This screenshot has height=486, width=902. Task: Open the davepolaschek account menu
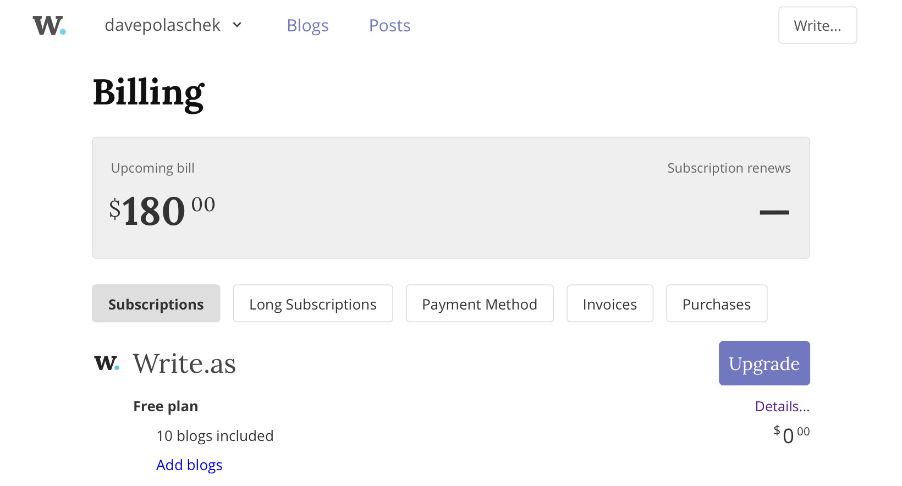[173, 25]
